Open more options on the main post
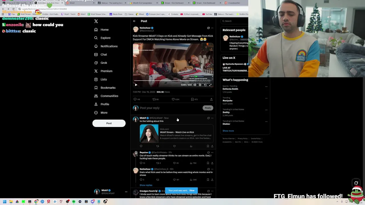 [212, 28]
